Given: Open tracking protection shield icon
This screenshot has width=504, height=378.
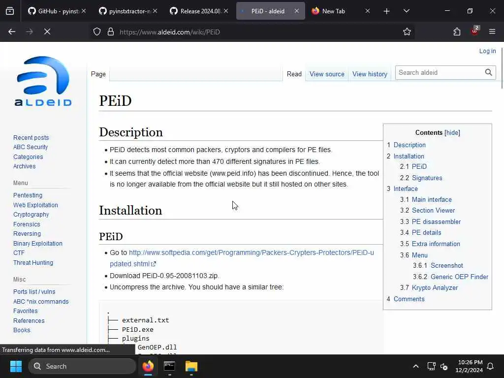Looking at the screenshot, I should click(x=97, y=32).
